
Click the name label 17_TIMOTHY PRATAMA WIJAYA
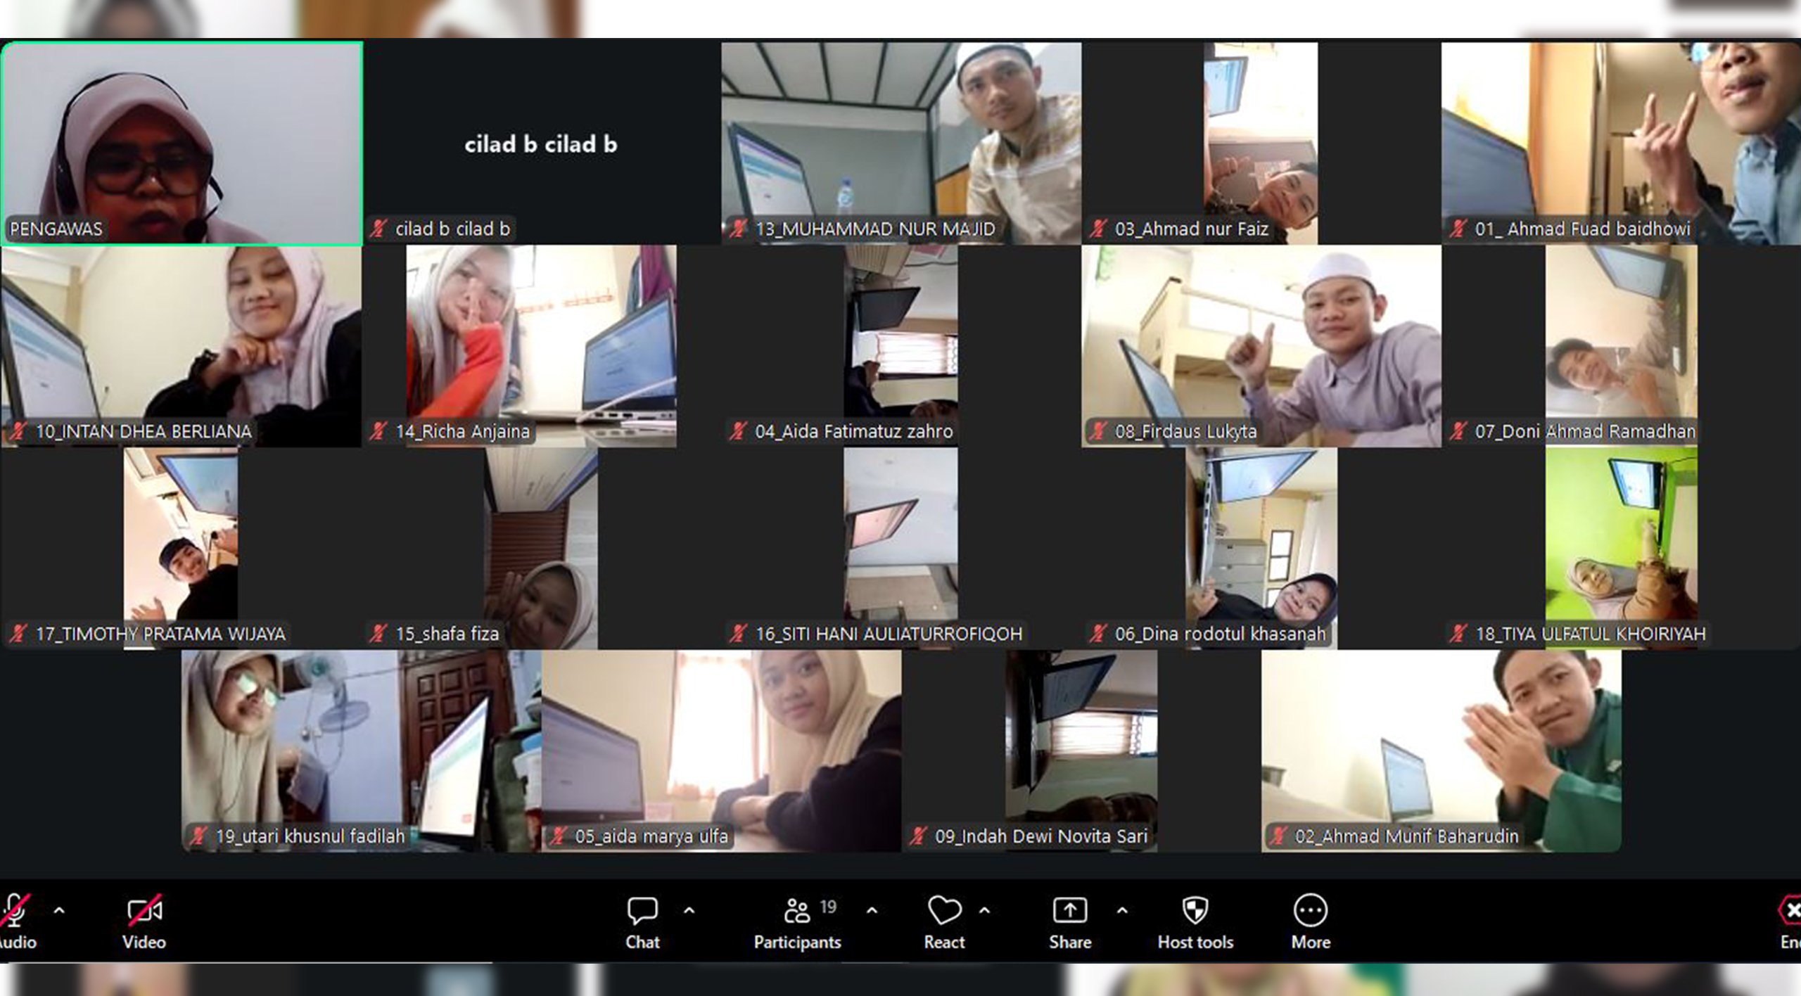(x=160, y=634)
